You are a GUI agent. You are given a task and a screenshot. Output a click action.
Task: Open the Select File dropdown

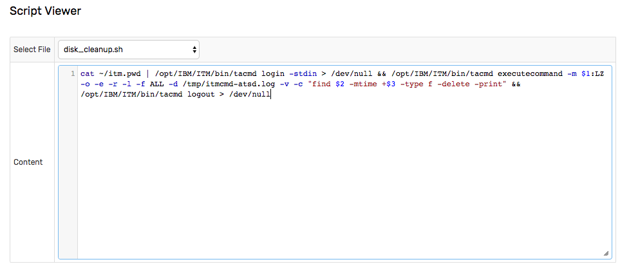coord(128,49)
